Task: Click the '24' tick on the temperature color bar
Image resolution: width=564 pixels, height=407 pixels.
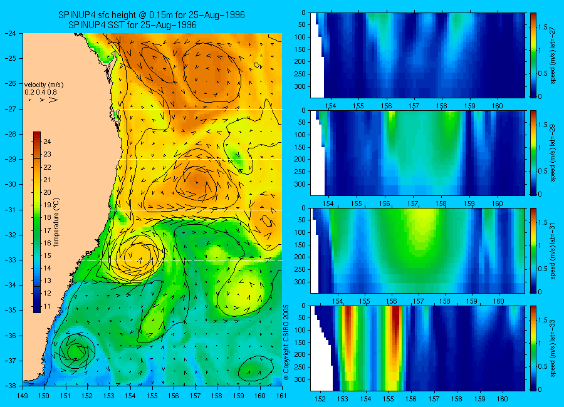Action: [47, 142]
